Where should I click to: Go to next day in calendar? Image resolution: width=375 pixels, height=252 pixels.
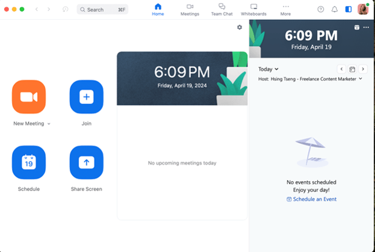[363, 69]
